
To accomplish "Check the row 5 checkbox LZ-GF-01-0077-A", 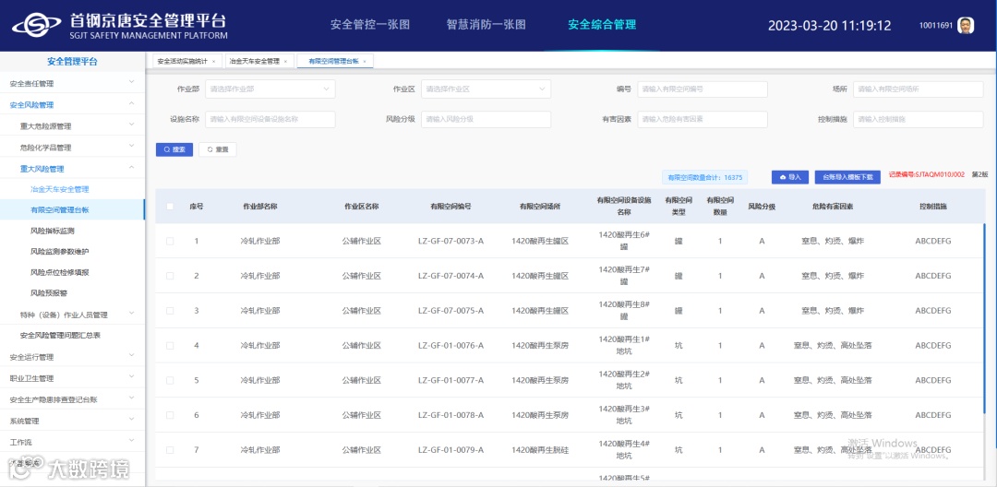I will click(x=170, y=380).
